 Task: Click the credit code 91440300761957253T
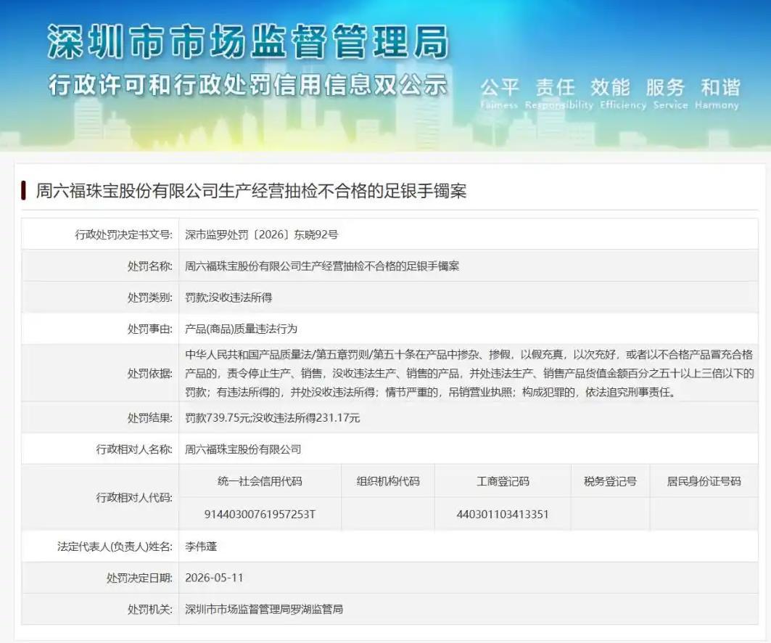(x=260, y=514)
